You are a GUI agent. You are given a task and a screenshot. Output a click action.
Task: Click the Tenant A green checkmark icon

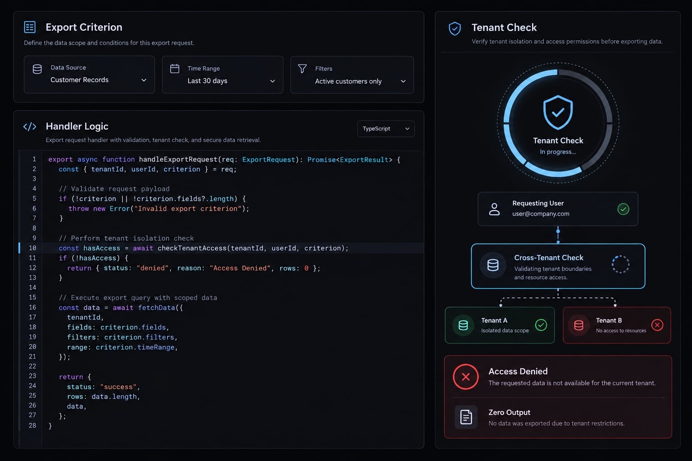pos(541,325)
